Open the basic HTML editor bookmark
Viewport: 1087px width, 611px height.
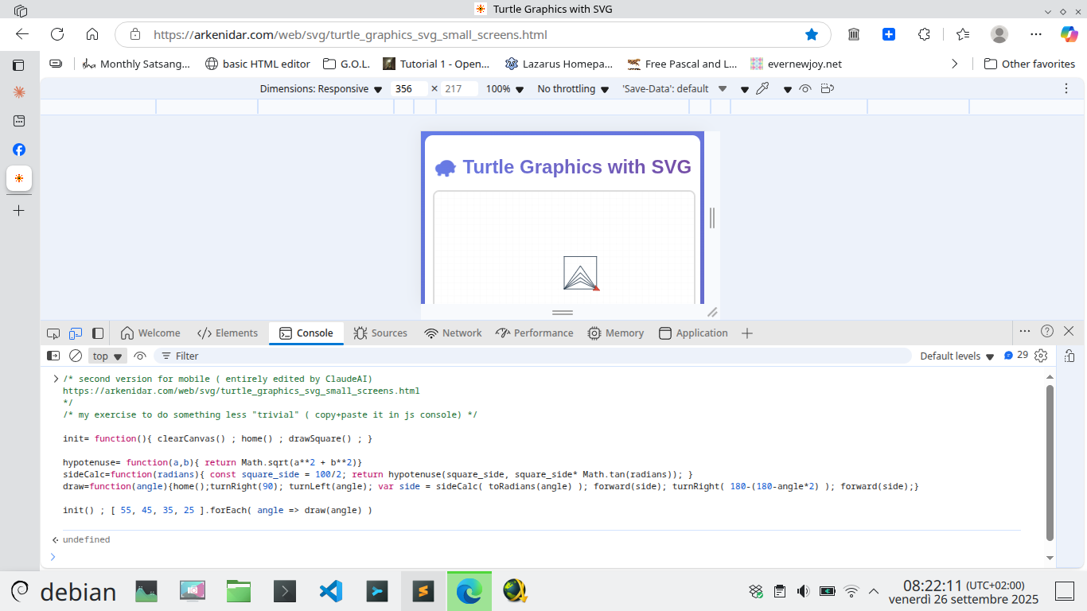pos(257,64)
